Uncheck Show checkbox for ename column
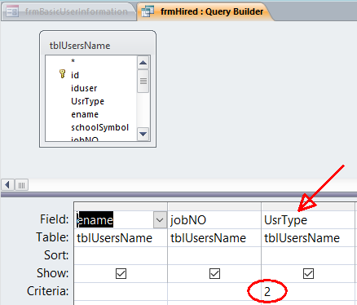The width and height of the screenshot is (357, 305). point(121,273)
